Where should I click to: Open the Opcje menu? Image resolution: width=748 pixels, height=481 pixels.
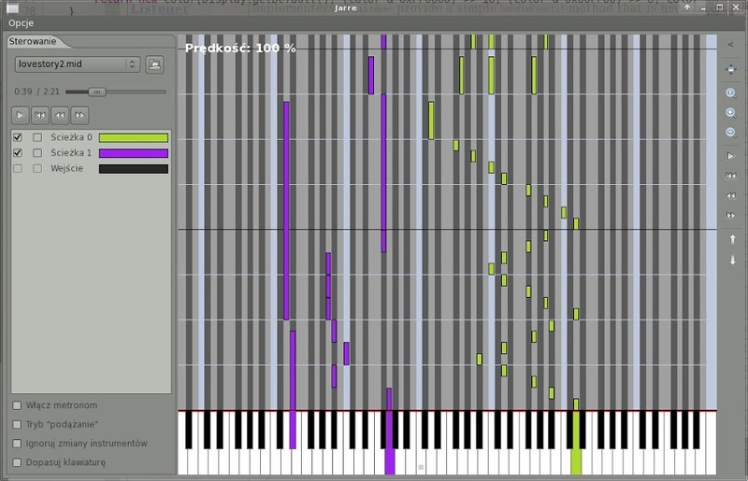pyautogui.click(x=21, y=22)
